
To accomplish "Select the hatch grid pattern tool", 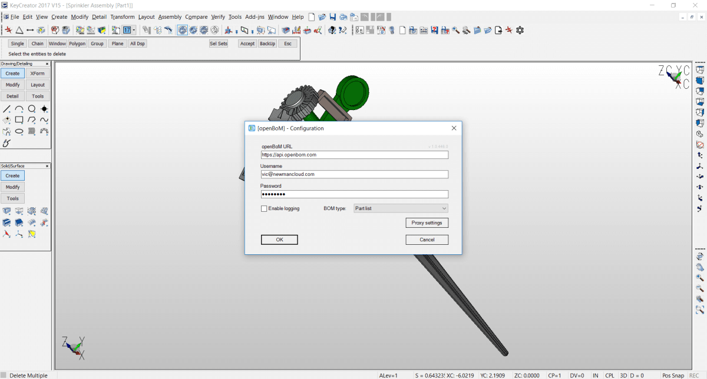I will (32, 131).
